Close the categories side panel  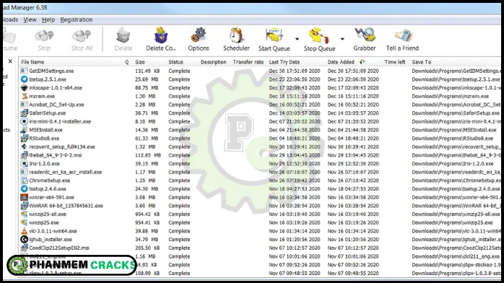pyautogui.click(x=10, y=61)
